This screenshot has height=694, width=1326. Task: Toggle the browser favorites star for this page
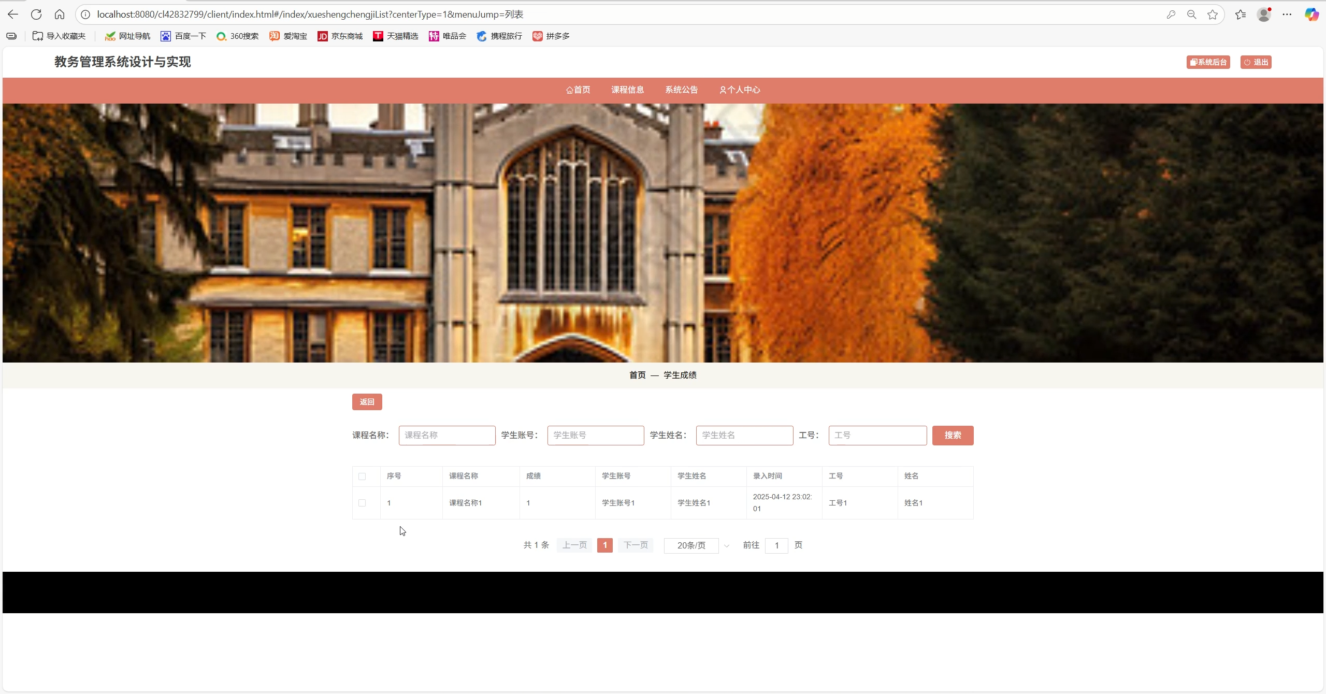click(x=1212, y=14)
